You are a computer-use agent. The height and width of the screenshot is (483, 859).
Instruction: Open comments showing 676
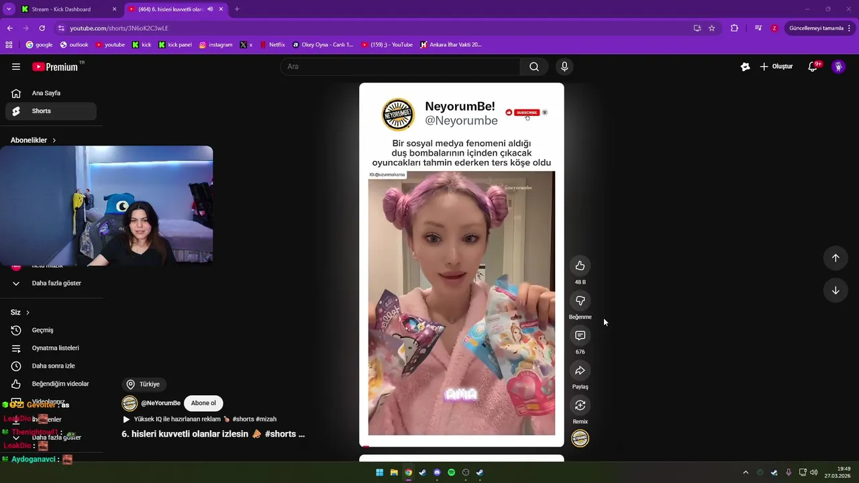580,335
